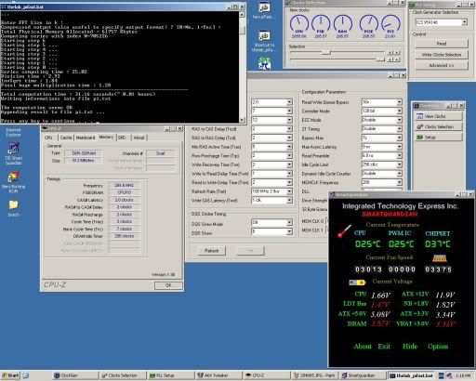Click Exit in the SmartGuardian window
This screenshot has height=381, width=476.
(384, 347)
